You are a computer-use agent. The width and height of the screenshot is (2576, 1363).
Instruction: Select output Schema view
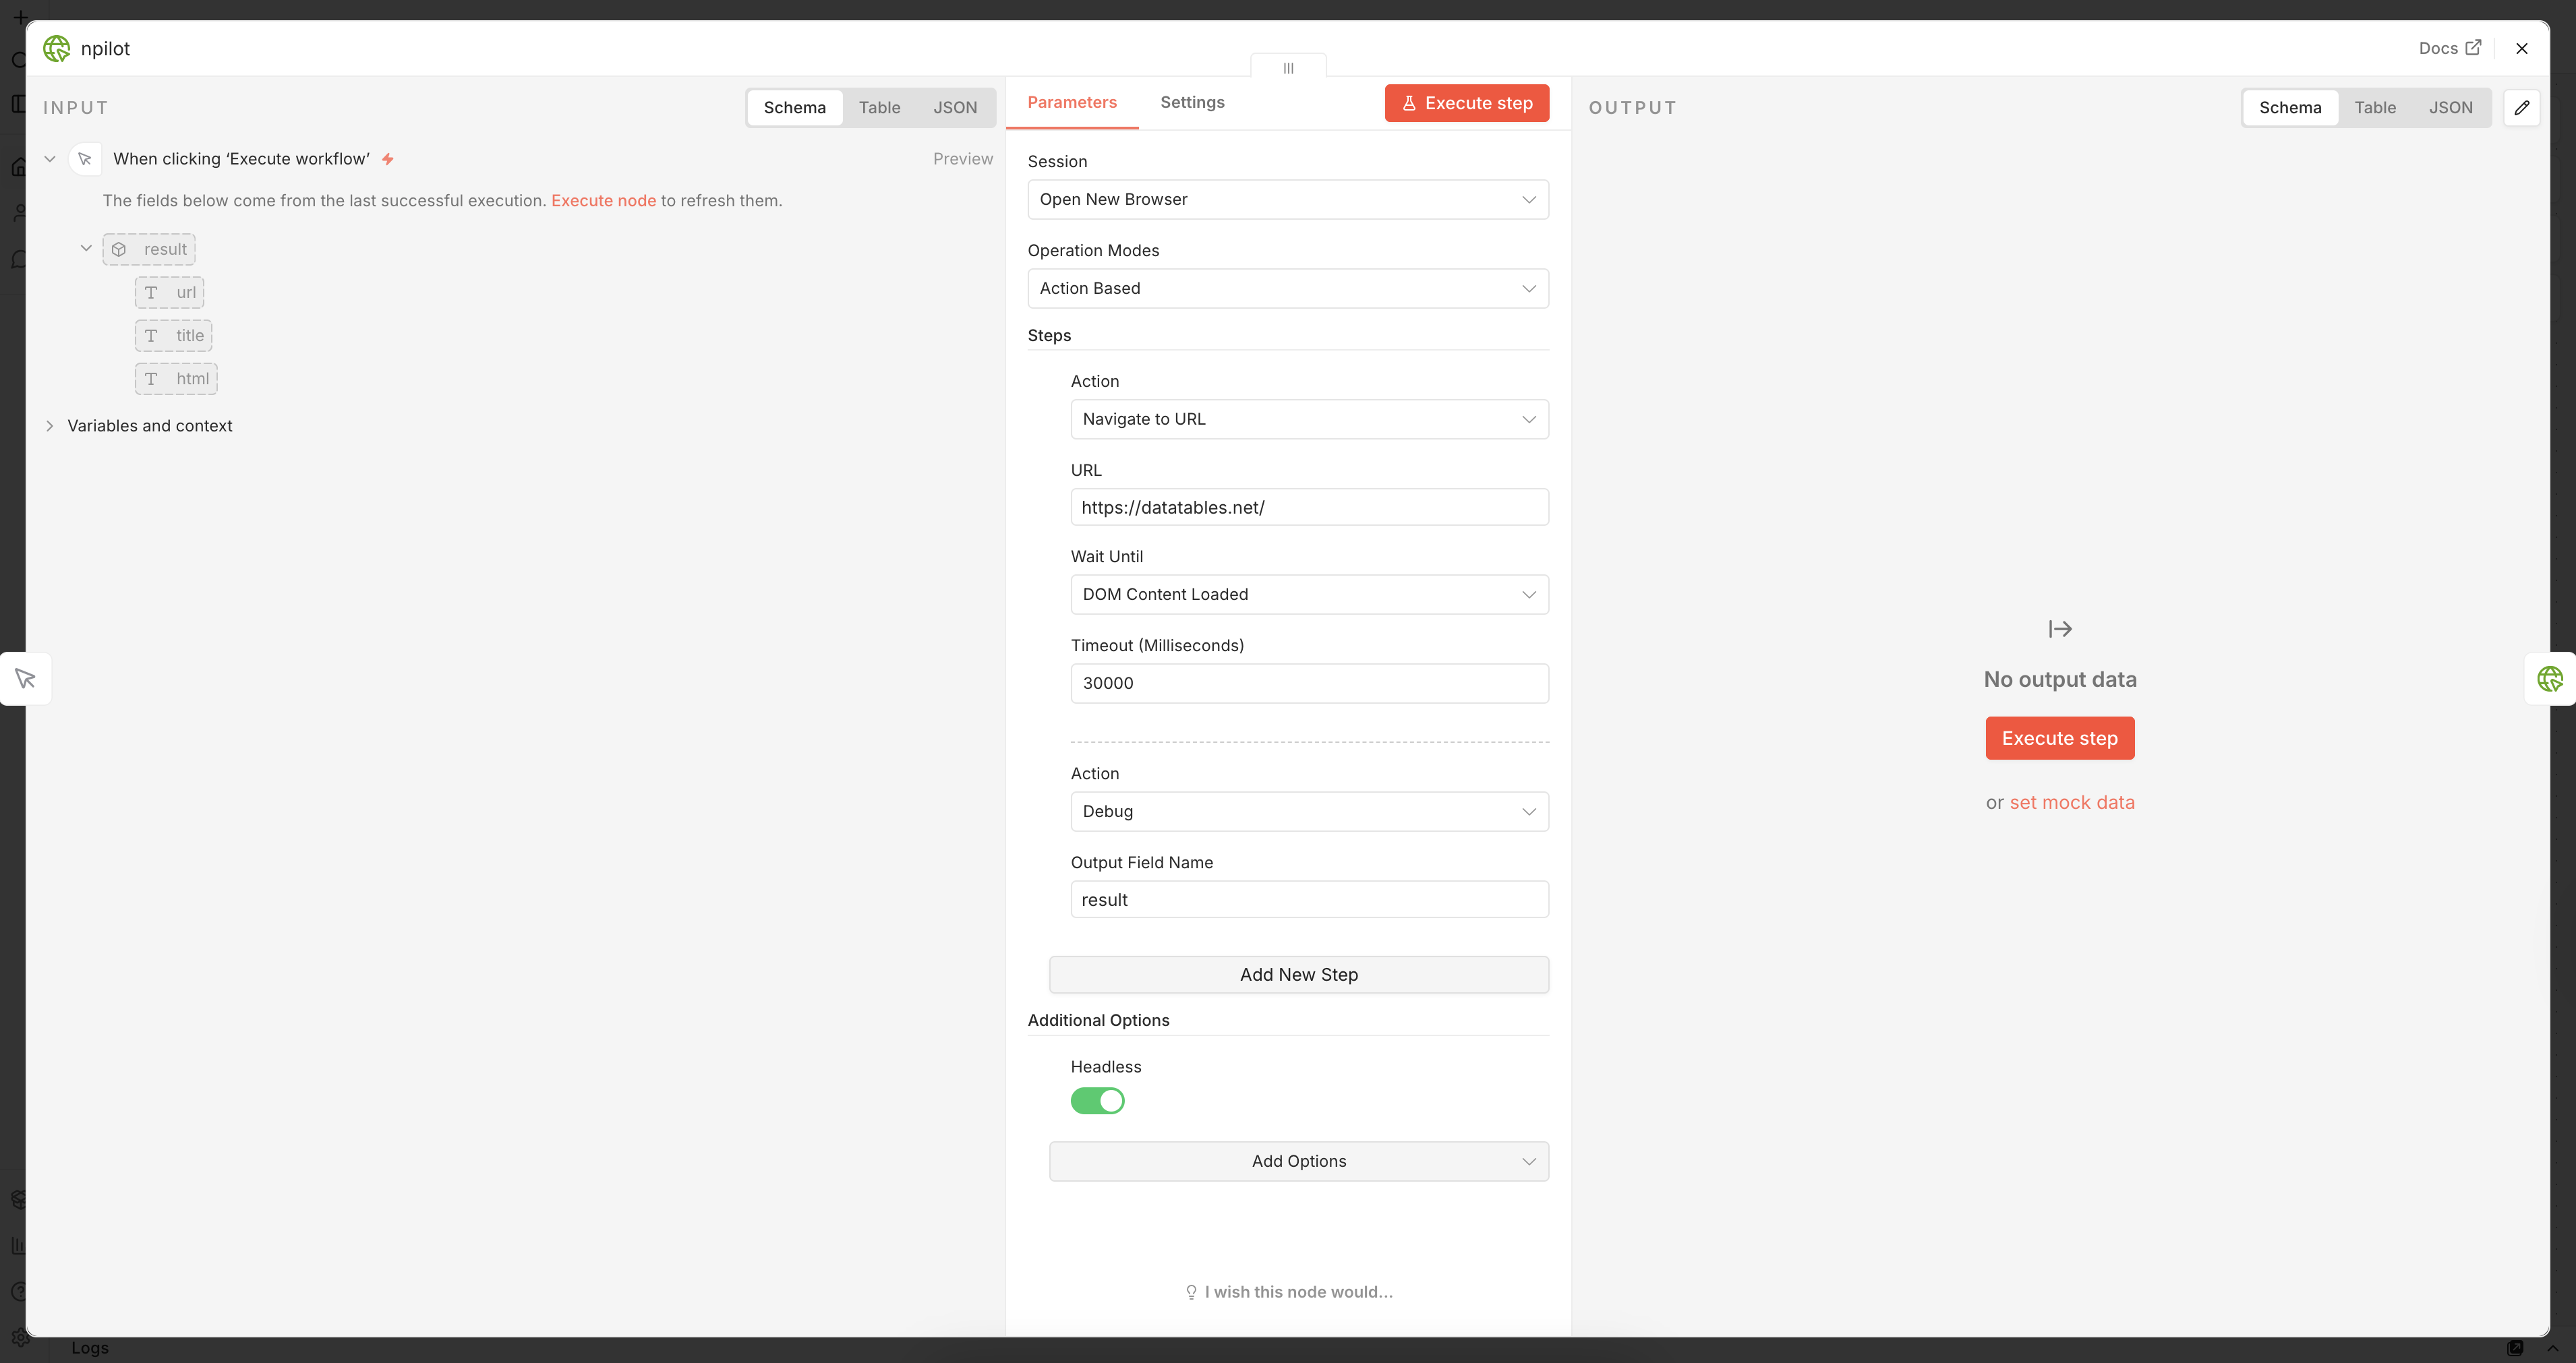(2289, 107)
